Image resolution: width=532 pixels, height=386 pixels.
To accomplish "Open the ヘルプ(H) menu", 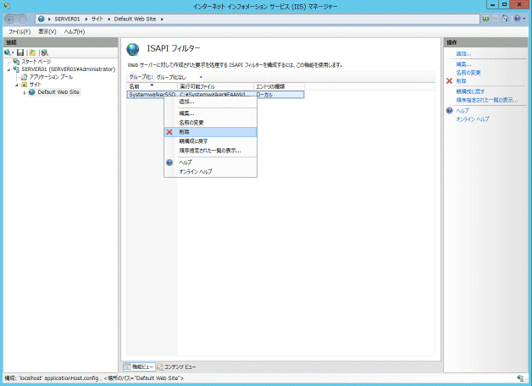I will (75, 31).
